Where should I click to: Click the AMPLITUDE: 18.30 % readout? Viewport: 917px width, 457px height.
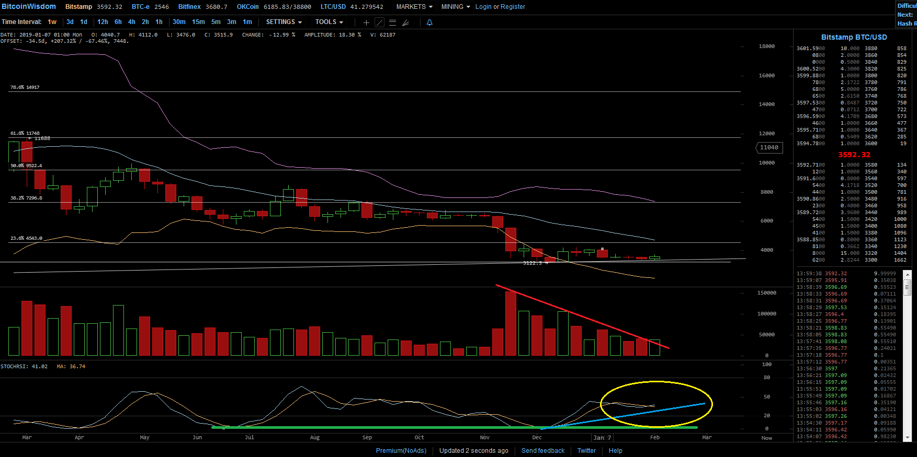coord(333,35)
